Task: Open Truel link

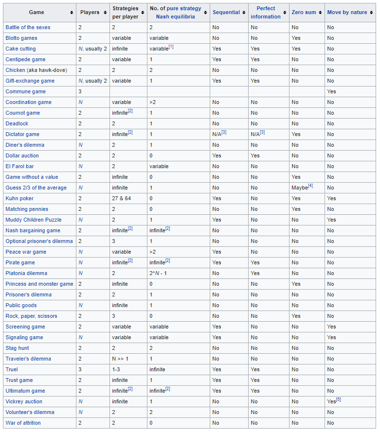Action: click(12, 369)
